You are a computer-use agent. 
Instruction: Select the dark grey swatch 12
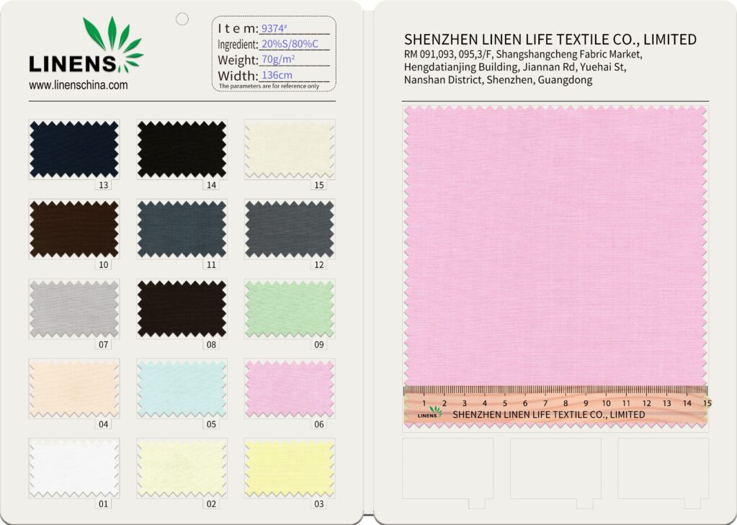tap(290, 229)
